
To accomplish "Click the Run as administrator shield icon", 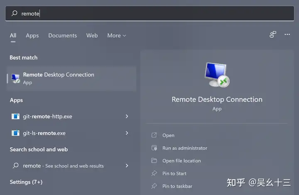I will point(154,148).
